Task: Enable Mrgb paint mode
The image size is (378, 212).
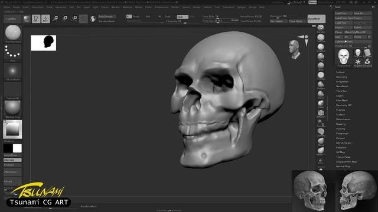Action: 136,16
